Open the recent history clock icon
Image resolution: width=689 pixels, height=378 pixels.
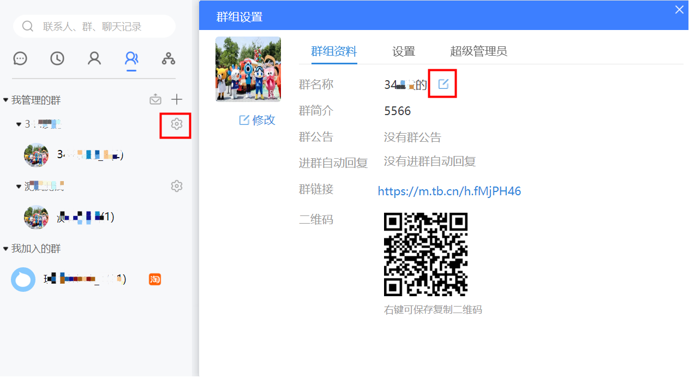pyautogui.click(x=57, y=58)
